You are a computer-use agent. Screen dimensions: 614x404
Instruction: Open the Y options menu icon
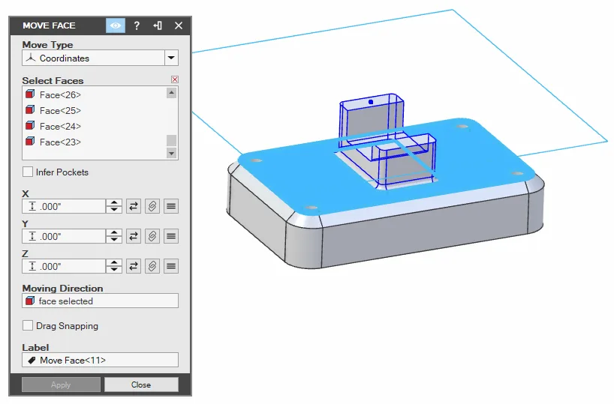[171, 236]
